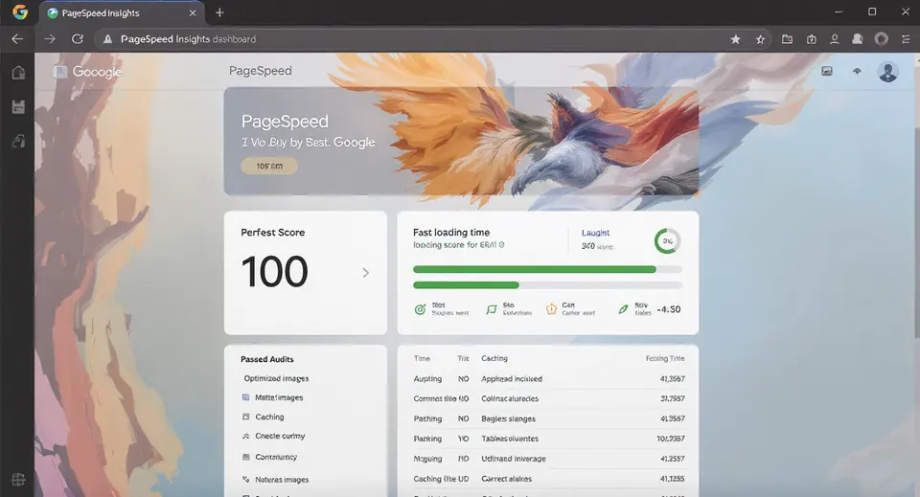Click the Caching column header in table
Image resolution: width=920 pixels, height=497 pixels.
[x=494, y=358]
